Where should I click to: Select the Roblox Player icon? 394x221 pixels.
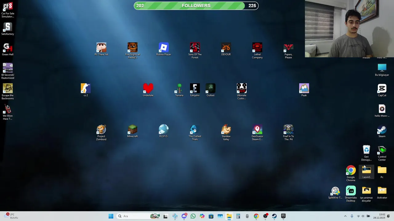pyautogui.click(x=164, y=49)
